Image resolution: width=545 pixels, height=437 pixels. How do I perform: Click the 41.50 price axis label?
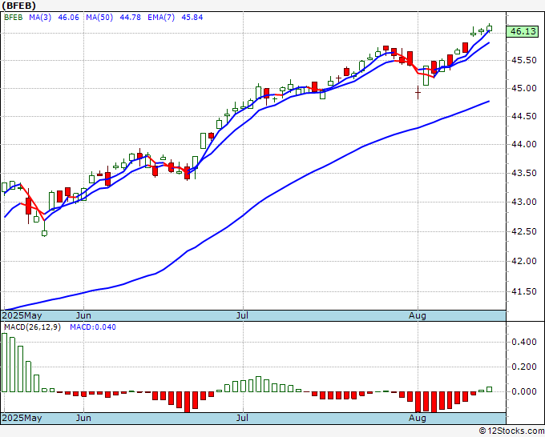point(524,292)
